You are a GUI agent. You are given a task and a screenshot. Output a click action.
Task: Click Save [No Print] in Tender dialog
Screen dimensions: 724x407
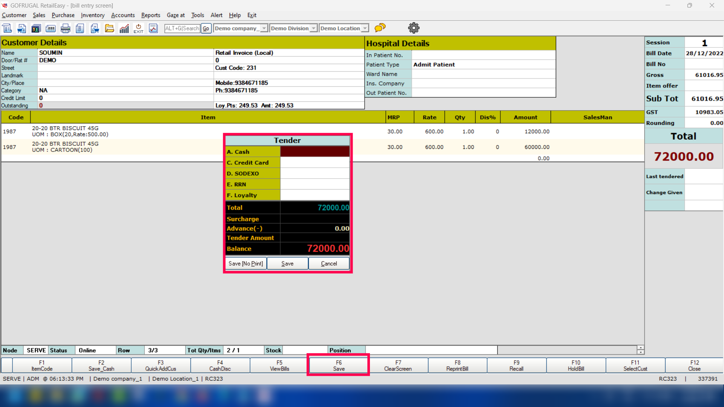pyautogui.click(x=245, y=263)
